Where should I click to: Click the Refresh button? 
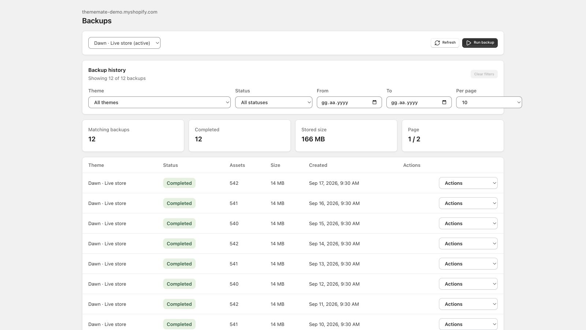click(445, 43)
